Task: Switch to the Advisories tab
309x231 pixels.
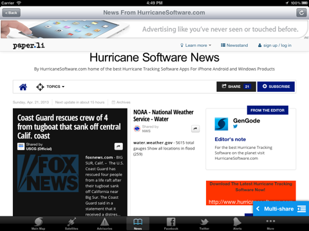Action: tap(104, 224)
